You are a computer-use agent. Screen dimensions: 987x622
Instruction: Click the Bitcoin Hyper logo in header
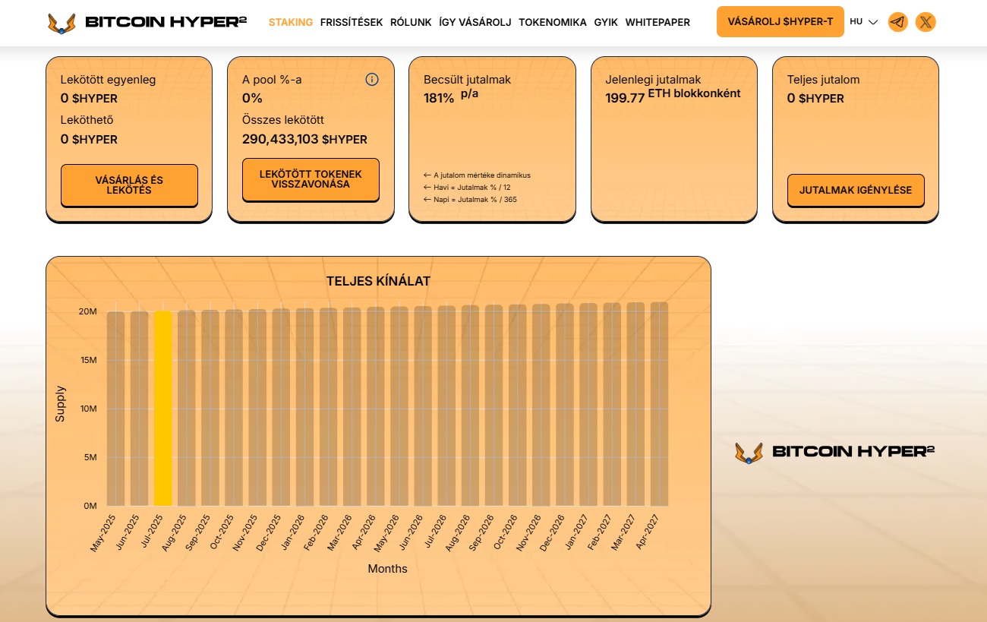[x=147, y=22]
